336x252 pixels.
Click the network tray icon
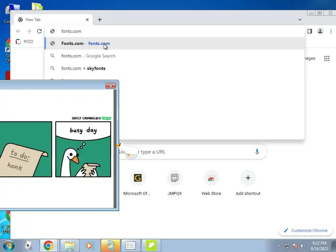point(287,246)
